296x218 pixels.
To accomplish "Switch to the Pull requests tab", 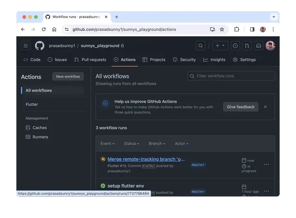I will point(90,60).
